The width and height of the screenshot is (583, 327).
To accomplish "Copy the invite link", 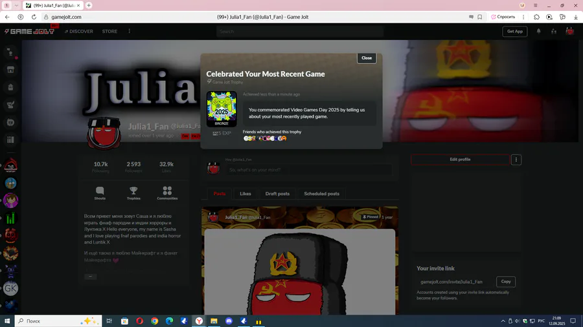I will (x=506, y=281).
